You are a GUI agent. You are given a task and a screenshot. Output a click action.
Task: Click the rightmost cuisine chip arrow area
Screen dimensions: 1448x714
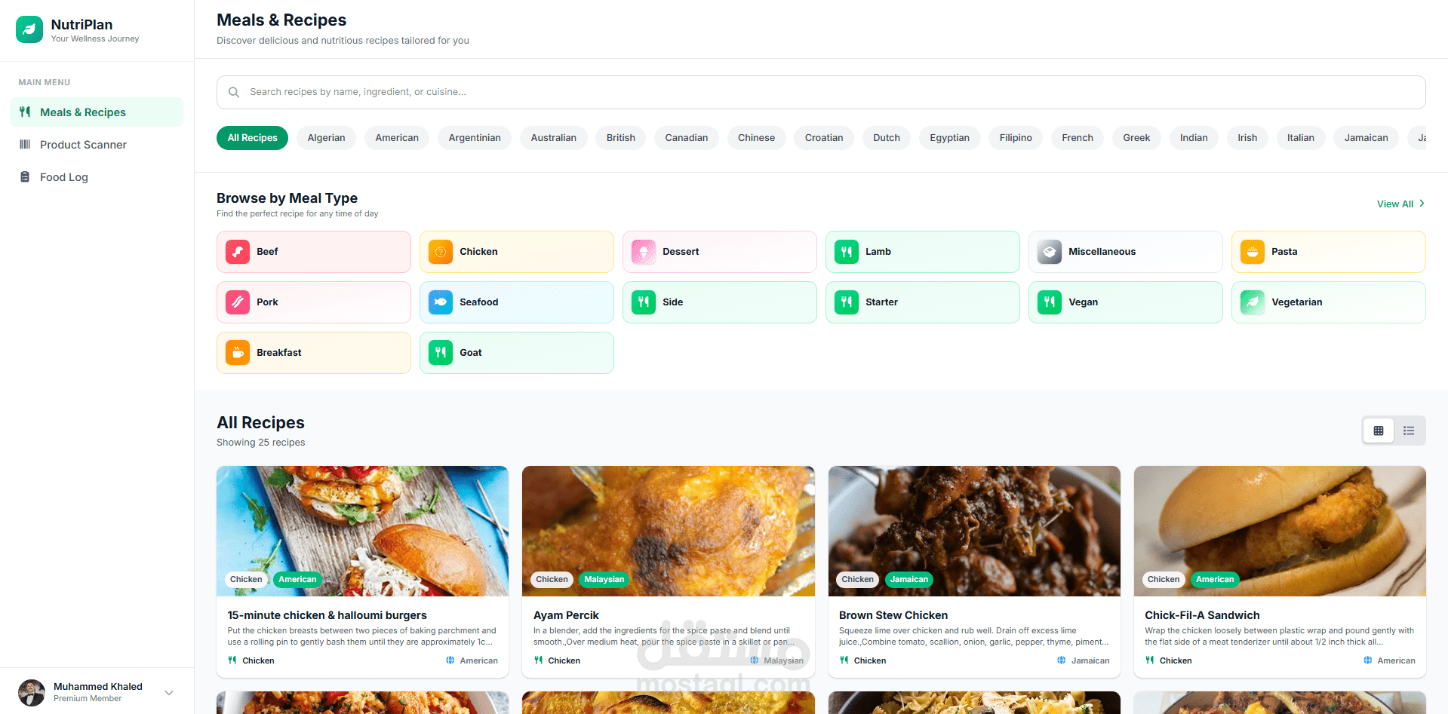pos(1422,138)
